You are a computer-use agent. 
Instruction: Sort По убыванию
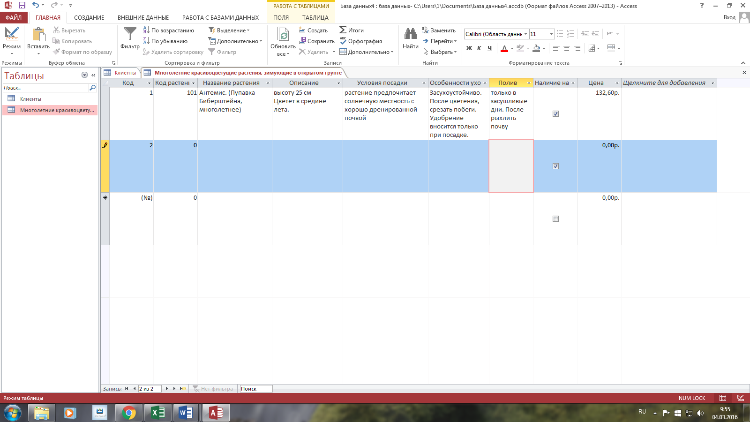(165, 41)
